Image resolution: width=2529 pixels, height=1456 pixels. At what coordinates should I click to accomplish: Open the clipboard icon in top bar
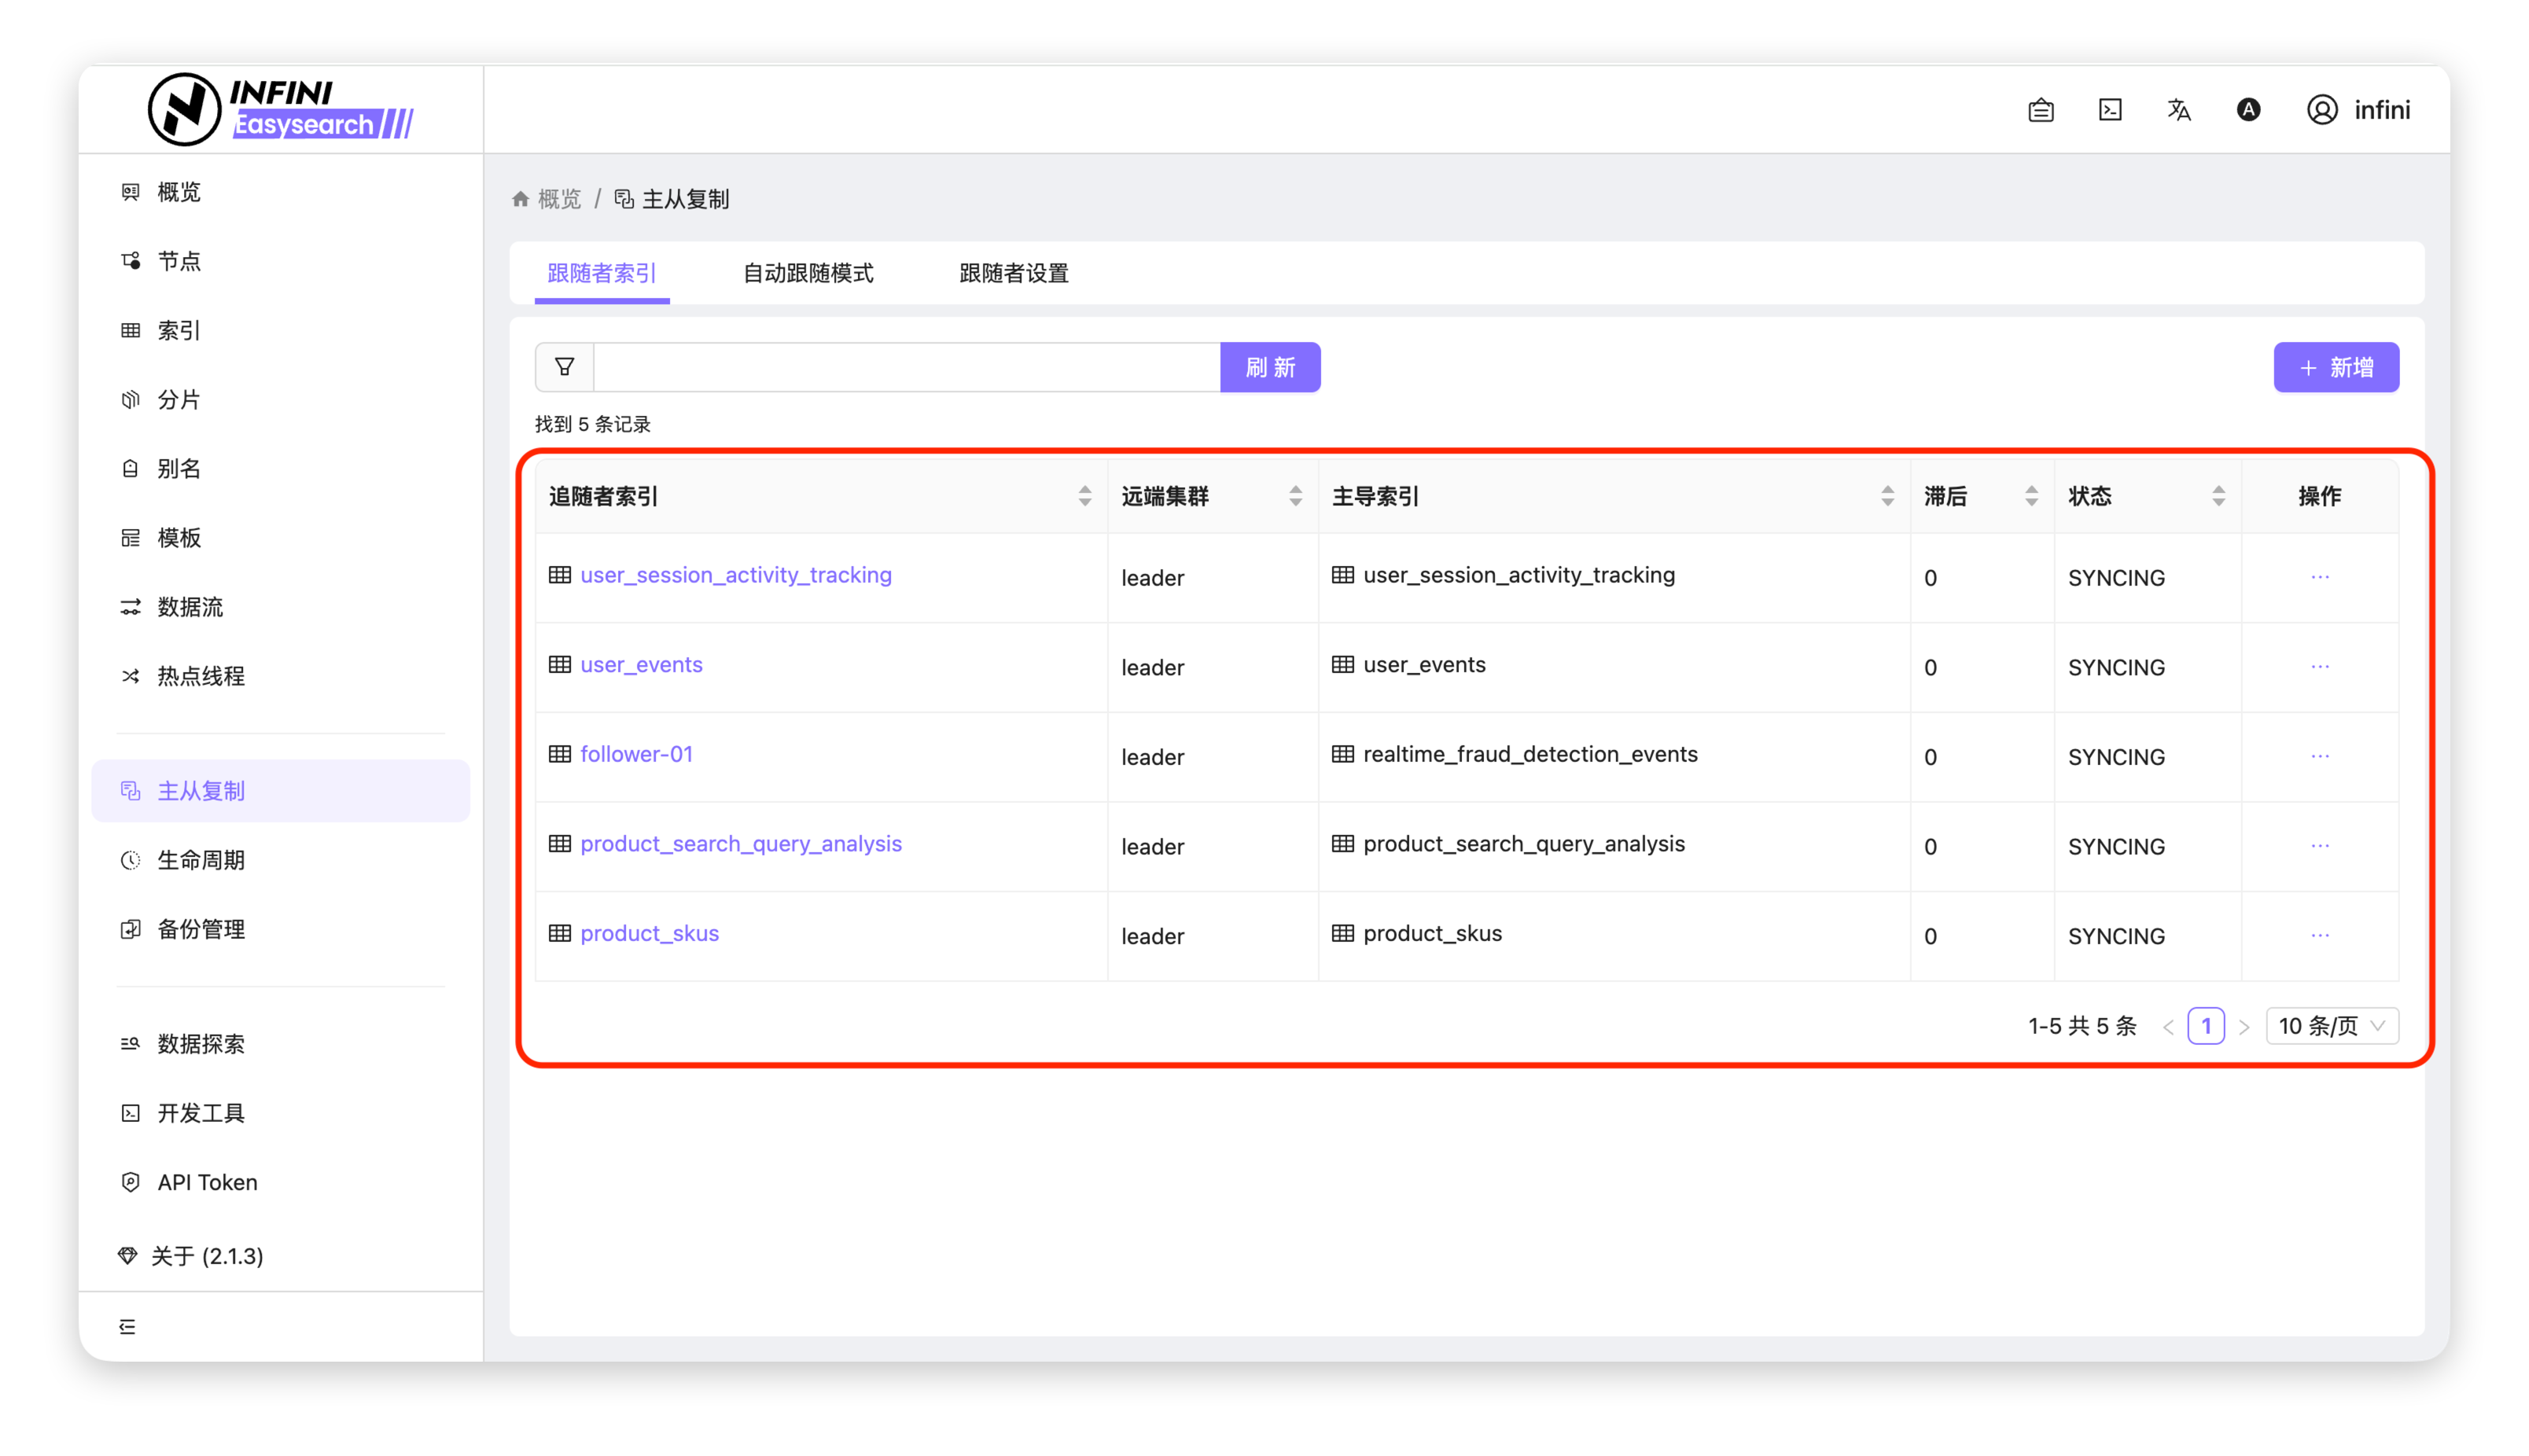coord(2041,110)
